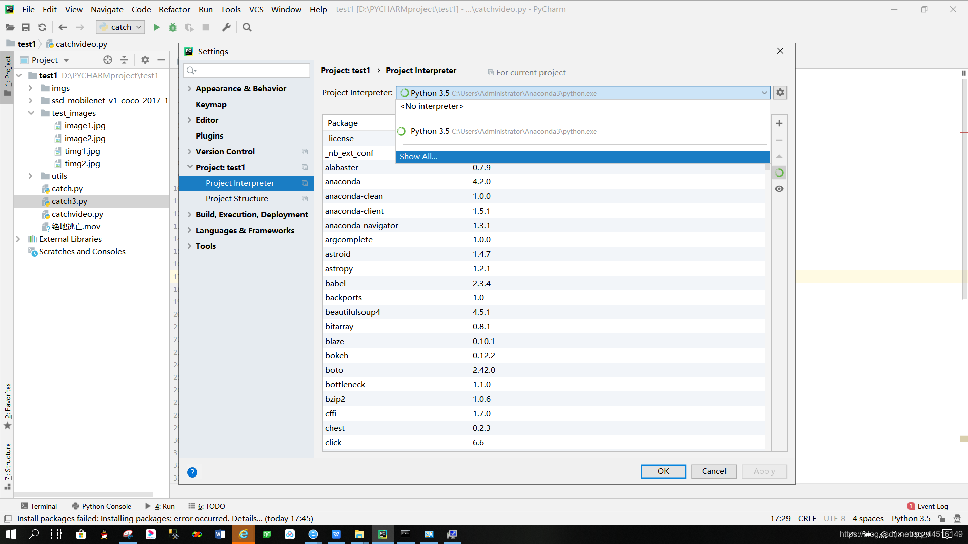Viewport: 968px width, 544px height.
Task: Toggle the show early releases eye icon
Action: (x=779, y=189)
